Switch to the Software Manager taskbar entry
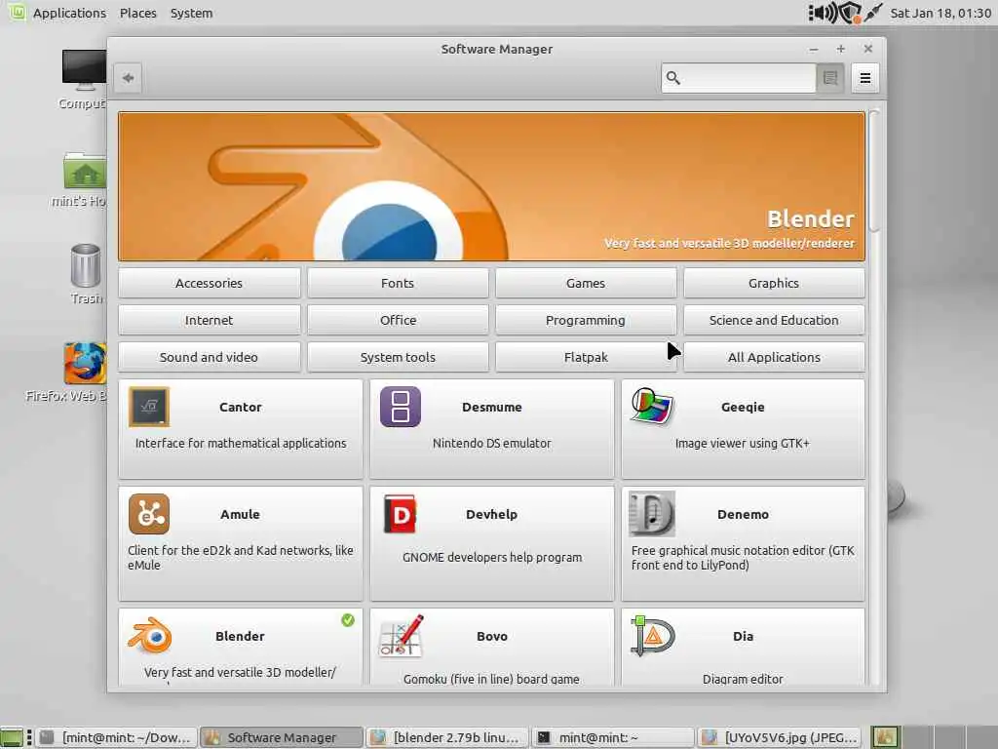The image size is (998, 749). [x=282, y=737]
